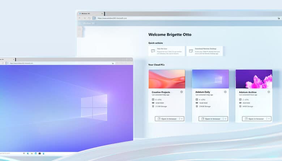Image resolution: width=282 pixels, height=161 pixels.
Task: Close the tab in front browser window
Action: pyautogui.click(x=13, y=59)
